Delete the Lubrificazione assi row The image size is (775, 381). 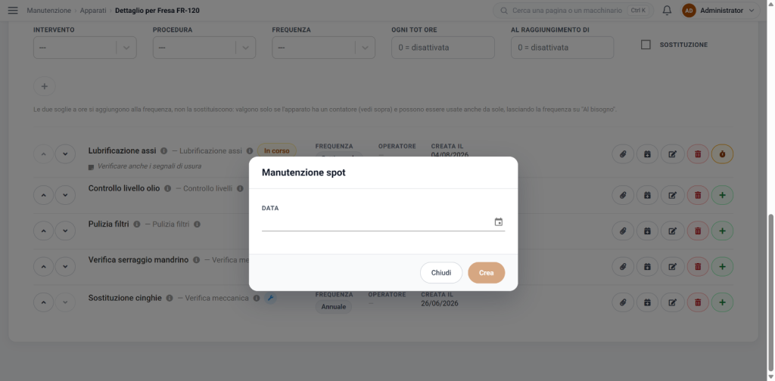pyautogui.click(x=698, y=154)
